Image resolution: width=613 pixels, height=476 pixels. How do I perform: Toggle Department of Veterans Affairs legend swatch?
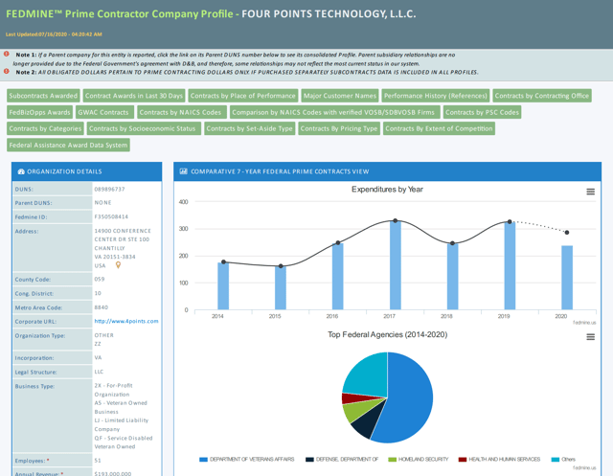point(203,459)
